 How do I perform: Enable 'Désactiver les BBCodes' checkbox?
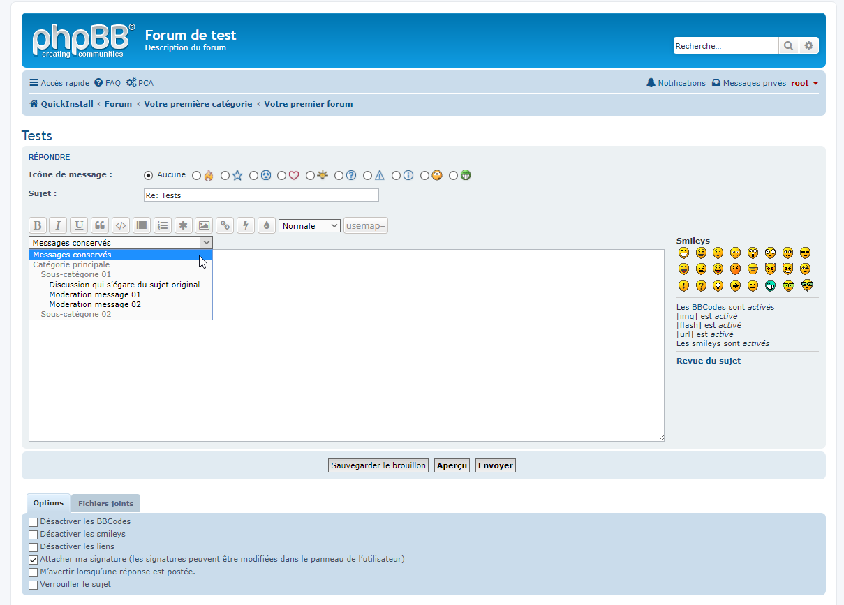[x=34, y=522]
